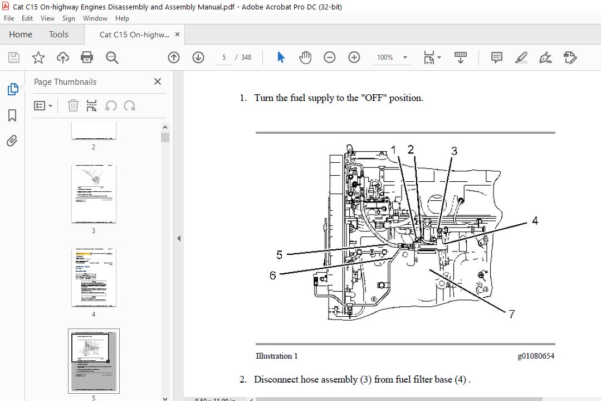Close the Cat C15 document tab
Image resolution: width=601 pixels, height=401 pixels.
[178, 34]
